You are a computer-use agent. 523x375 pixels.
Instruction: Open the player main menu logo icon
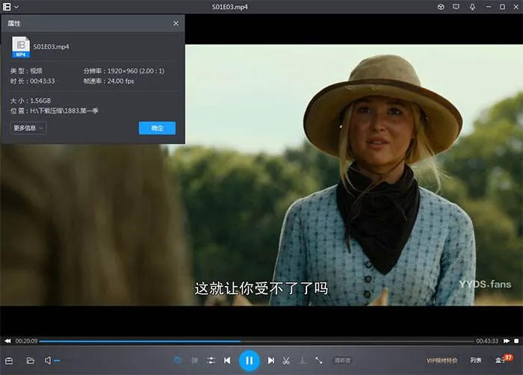click(x=7, y=7)
